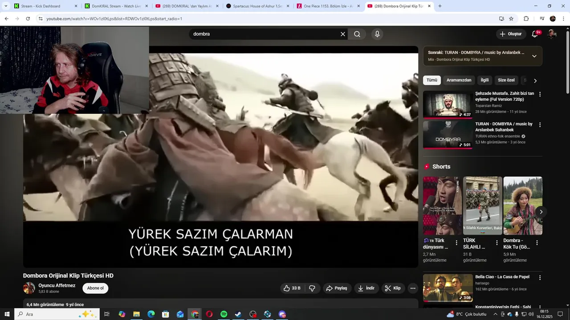This screenshot has height=320, width=570.
Task: Open menu for Dombra - Kök Tu short
Action: pyautogui.click(x=537, y=243)
